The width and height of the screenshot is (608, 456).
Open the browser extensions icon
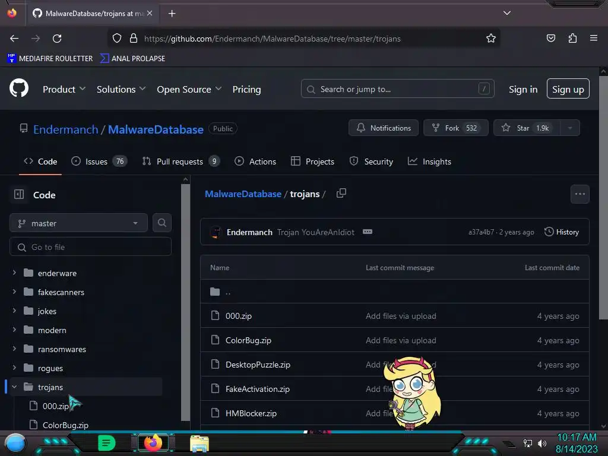[572, 38]
